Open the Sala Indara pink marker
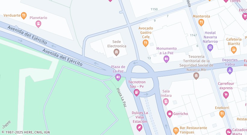 [166, 102]
